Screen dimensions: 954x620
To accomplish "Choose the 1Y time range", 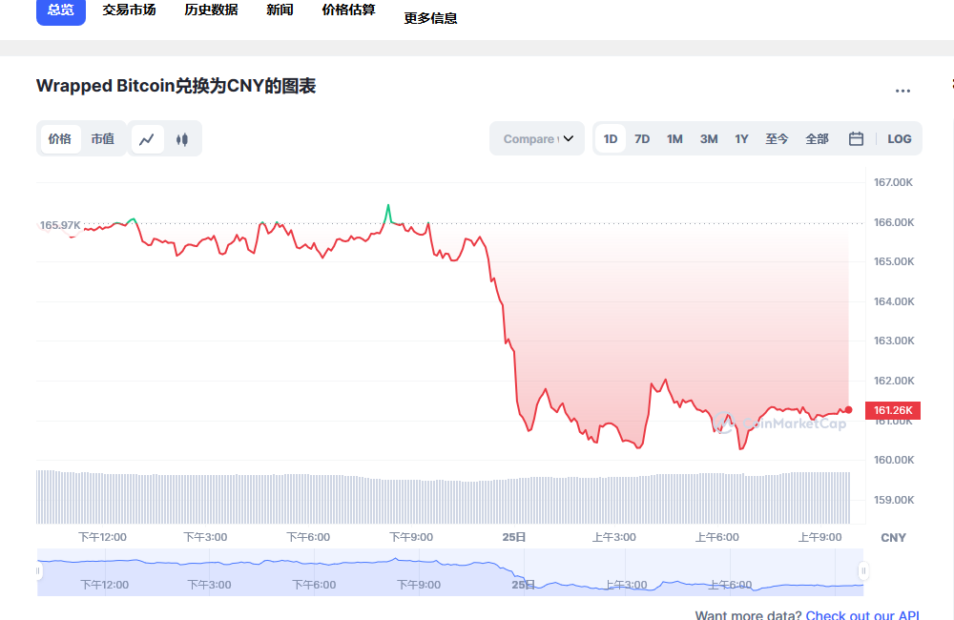I will pos(741,138).
